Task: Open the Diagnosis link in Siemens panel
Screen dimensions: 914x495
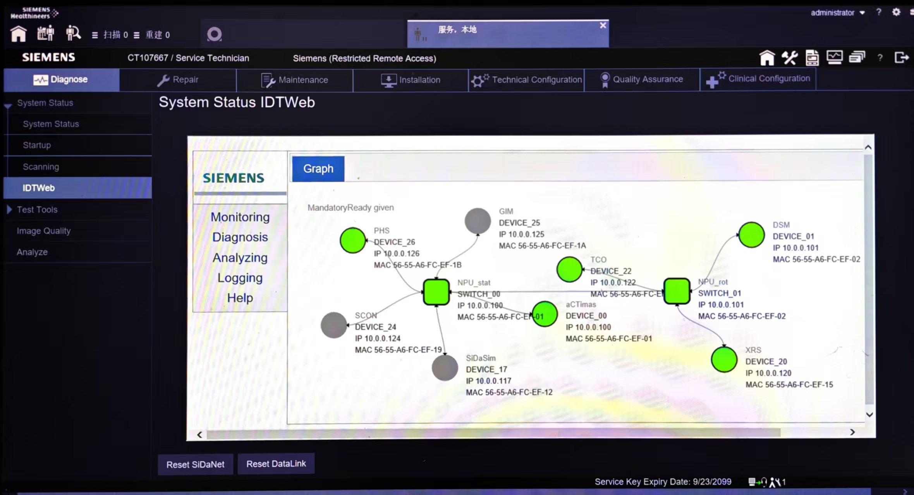Action: click(x=240, y=237)
